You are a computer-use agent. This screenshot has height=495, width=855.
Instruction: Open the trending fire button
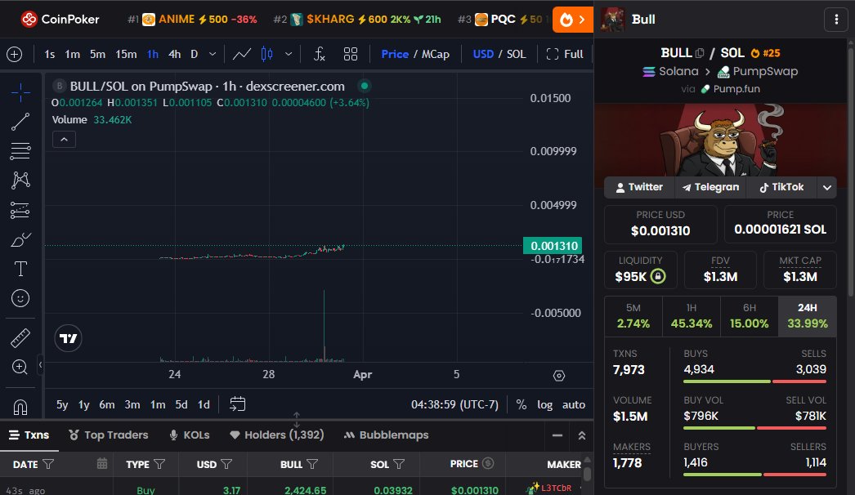coord(572,20)
